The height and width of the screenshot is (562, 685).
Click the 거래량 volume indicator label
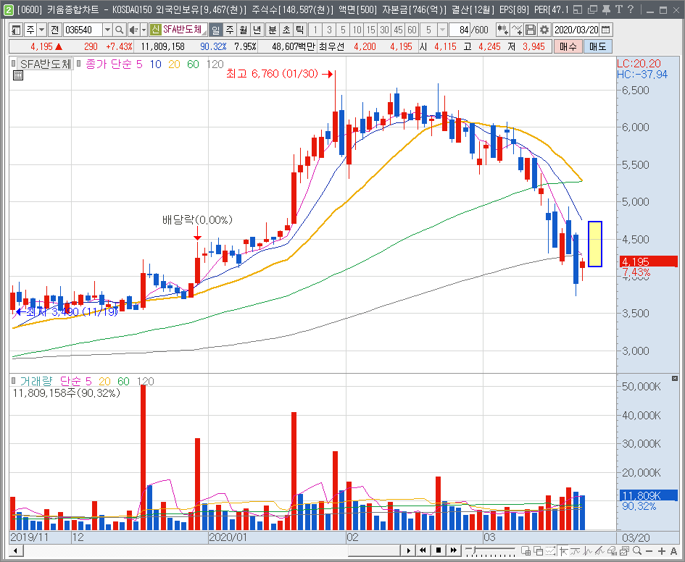pyautogui.click(x=36, y=381)
